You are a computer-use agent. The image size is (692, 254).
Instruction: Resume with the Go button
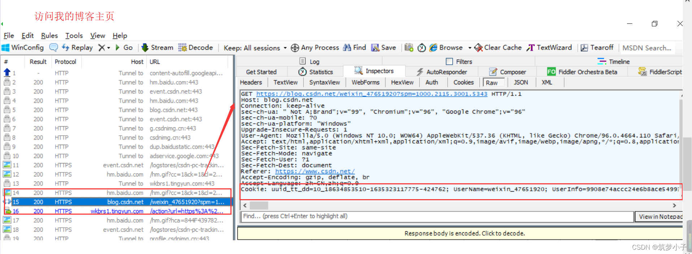click(x=124, y=48)
